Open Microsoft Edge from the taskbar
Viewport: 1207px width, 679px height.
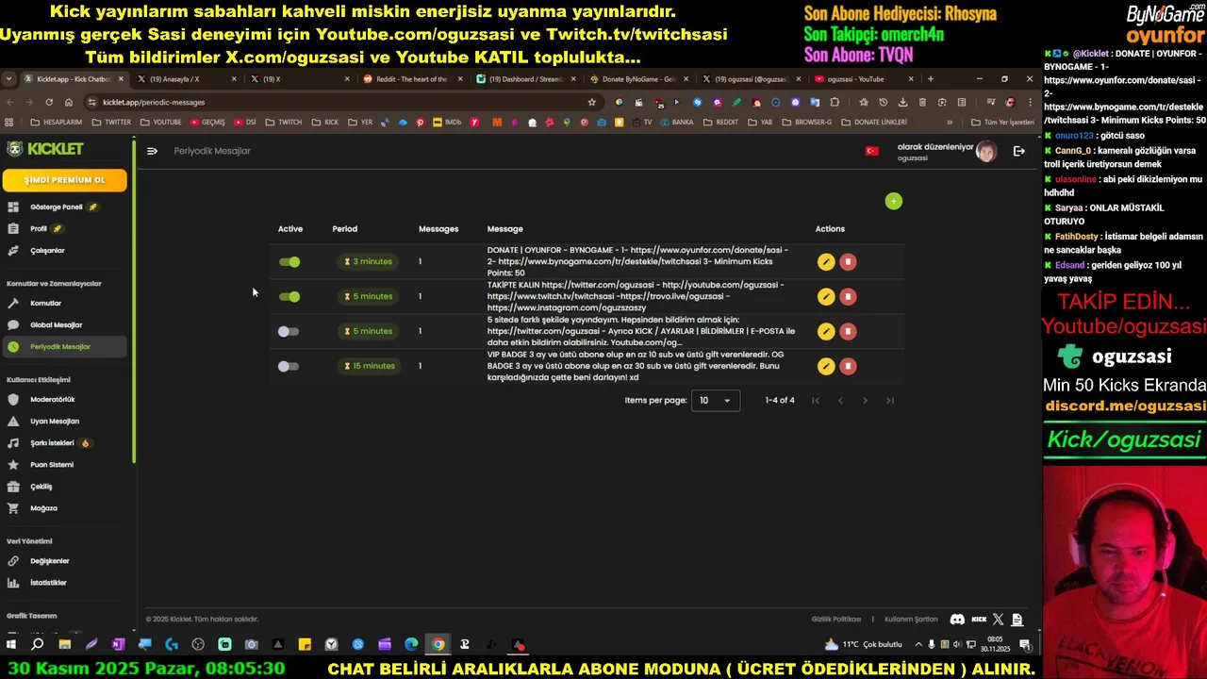coord(411,644)
